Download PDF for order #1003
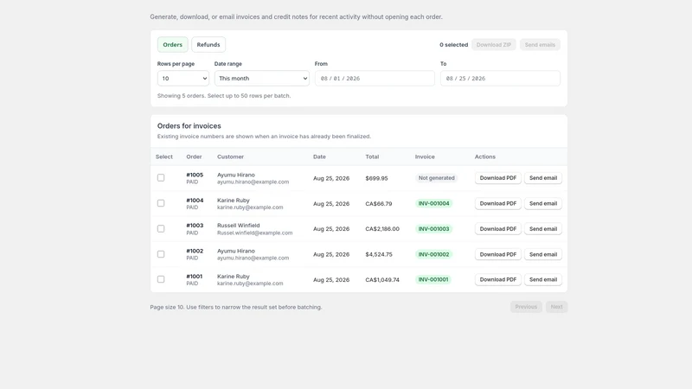The image size is (692, 389). (498, 229)
